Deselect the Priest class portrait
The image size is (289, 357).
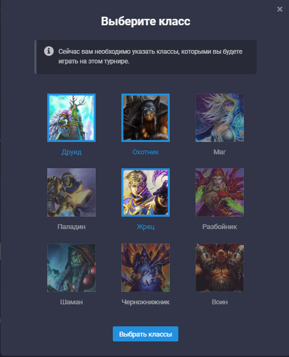[146, 192]
